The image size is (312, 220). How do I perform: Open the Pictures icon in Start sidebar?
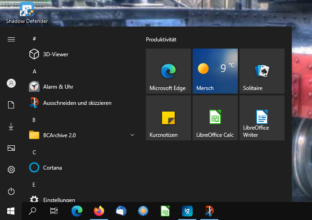(11, 148)
